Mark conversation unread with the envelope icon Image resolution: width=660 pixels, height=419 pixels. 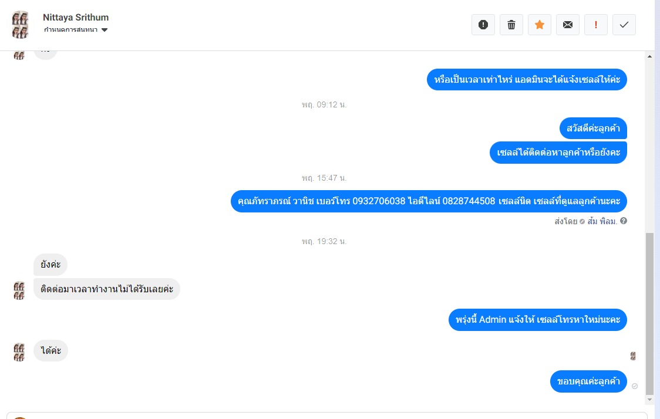click(x=567, y=25)
